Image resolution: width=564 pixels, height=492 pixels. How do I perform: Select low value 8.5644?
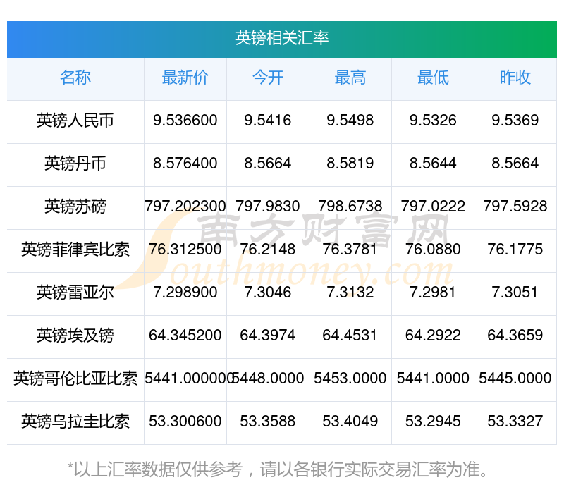(x=433, y=164)
